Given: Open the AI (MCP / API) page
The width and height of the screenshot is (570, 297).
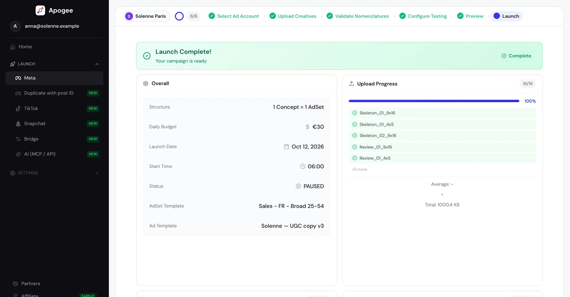Looking at the screenshot, I should pos(55,154).
